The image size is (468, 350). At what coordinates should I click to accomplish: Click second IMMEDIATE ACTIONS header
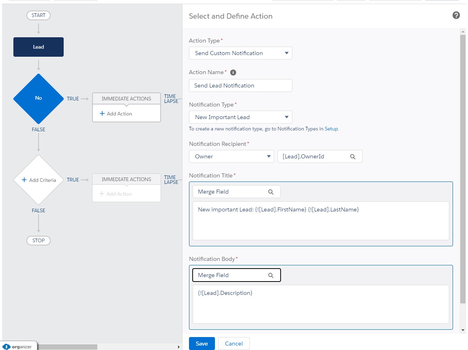[x=126, y=179]
